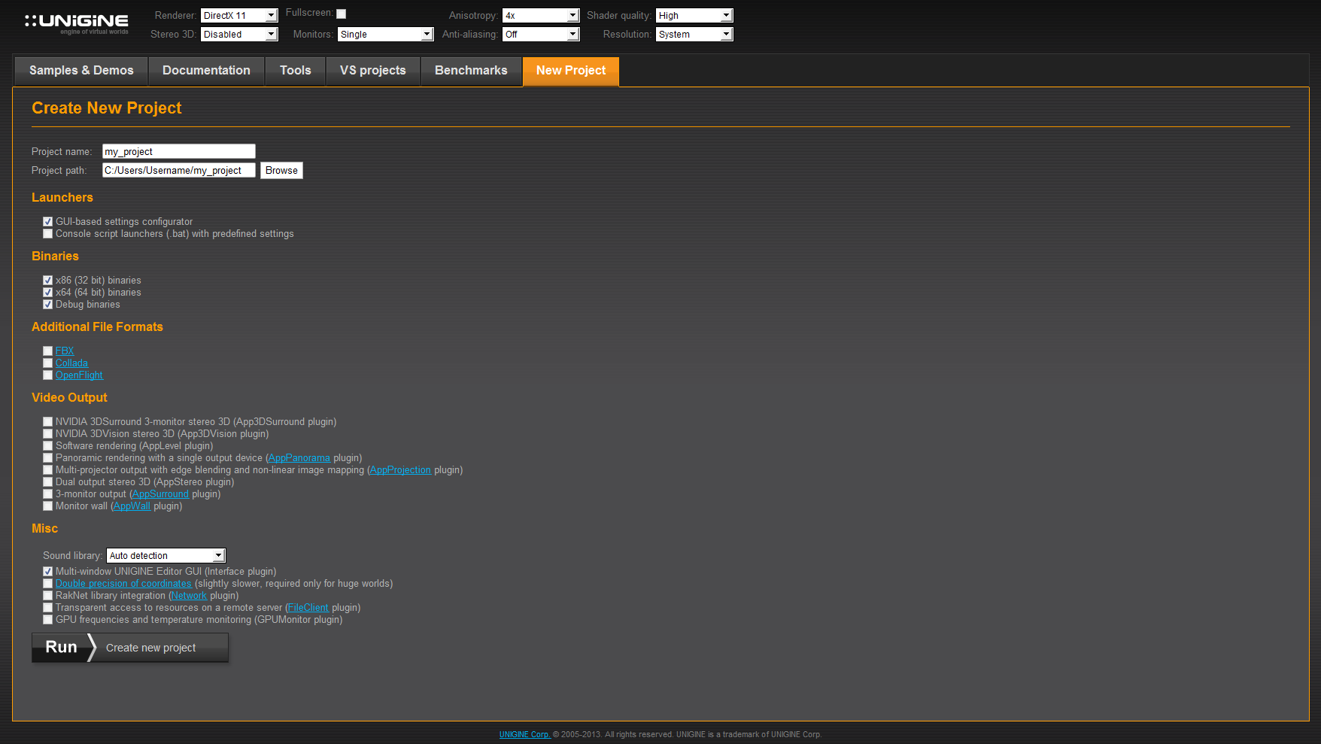This screenshot has width=1321, height=744.
Task: Enable RakNet library integration checkbox
Action: click(x=48, y=595)
